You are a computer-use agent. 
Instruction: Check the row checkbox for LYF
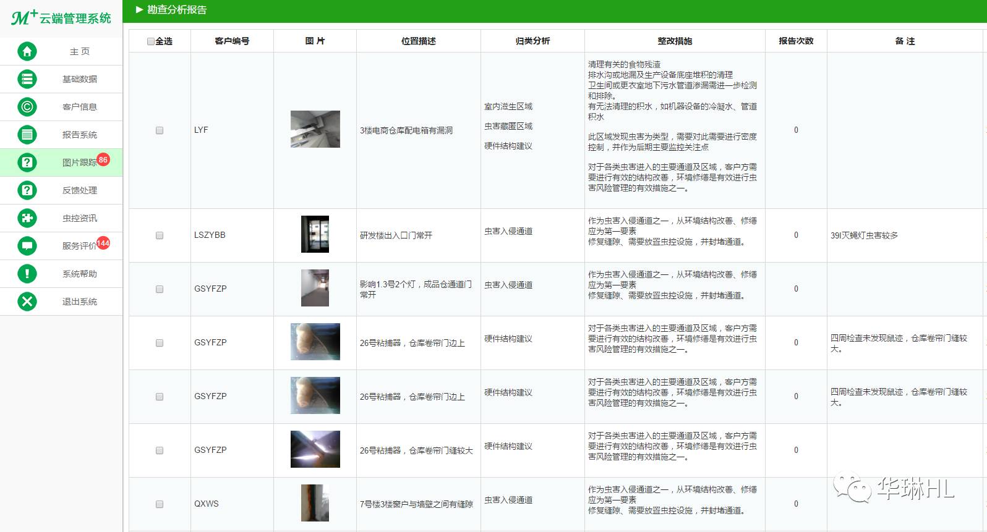click(x=160, y=130)
